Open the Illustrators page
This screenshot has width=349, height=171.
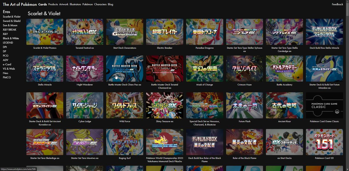click(75, 4)
